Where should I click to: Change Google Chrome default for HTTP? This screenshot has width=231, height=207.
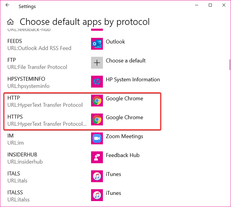pyautogui.click(x=124, y=99)
